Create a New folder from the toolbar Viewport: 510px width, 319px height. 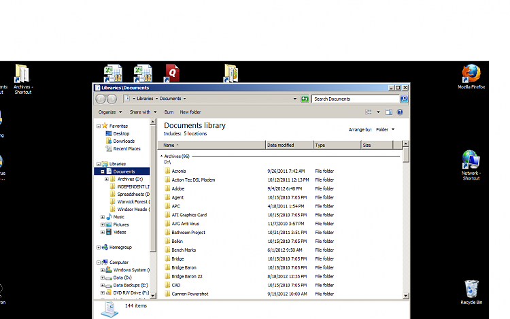[190, 112]
